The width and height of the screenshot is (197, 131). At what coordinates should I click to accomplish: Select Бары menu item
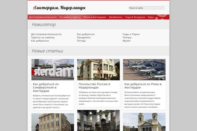coord(151,17)
